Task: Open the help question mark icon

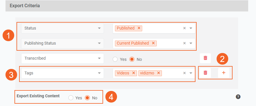Action: (238, 97)
